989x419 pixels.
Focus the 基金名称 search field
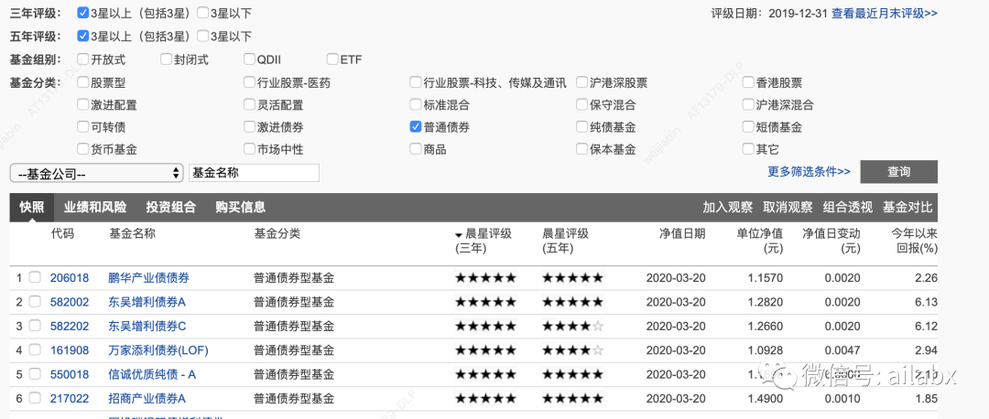tap(255, 173)
